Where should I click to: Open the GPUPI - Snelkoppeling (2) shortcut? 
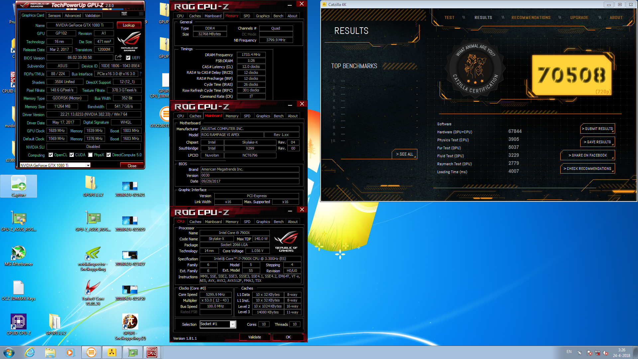[x=130, y=326]
